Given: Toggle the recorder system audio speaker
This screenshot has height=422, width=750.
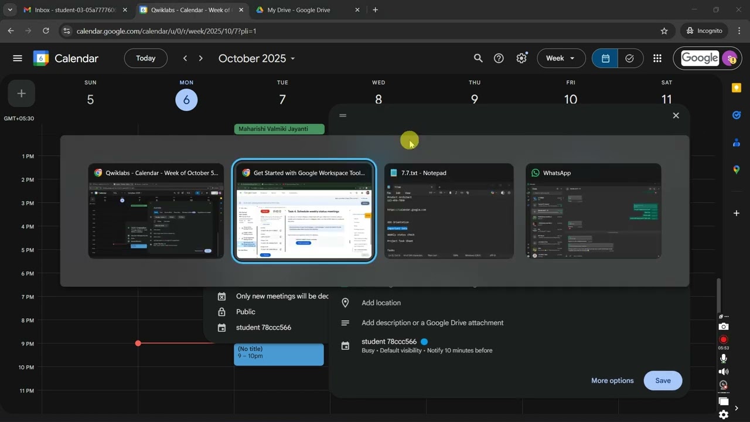Looking at the screenshot, I should (724, 372).
